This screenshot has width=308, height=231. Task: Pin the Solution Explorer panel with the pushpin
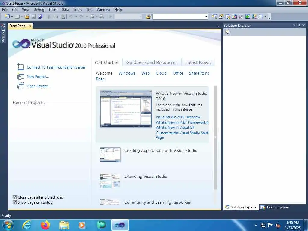point(299,25)
